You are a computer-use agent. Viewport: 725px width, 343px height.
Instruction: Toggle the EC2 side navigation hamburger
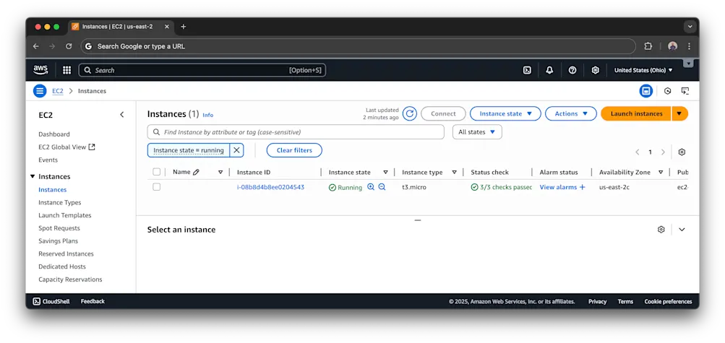click(x=40, y=91)
